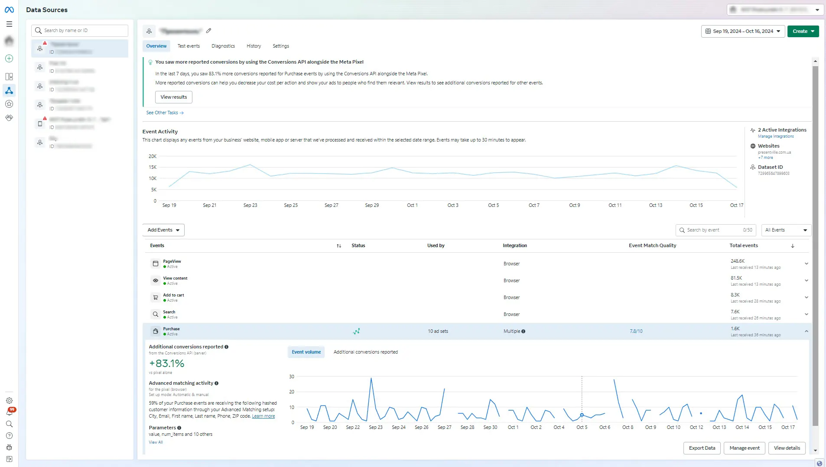
Task: Click the search magnifier in left rail
Action: pos(9,424)
